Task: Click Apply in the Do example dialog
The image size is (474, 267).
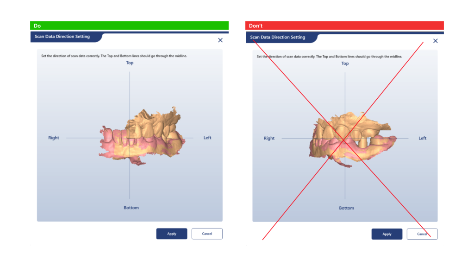Action: [172, 234]
